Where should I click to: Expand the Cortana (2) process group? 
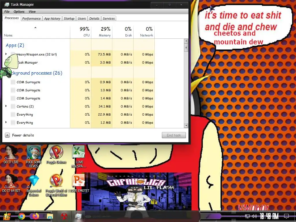coord(6,106)
